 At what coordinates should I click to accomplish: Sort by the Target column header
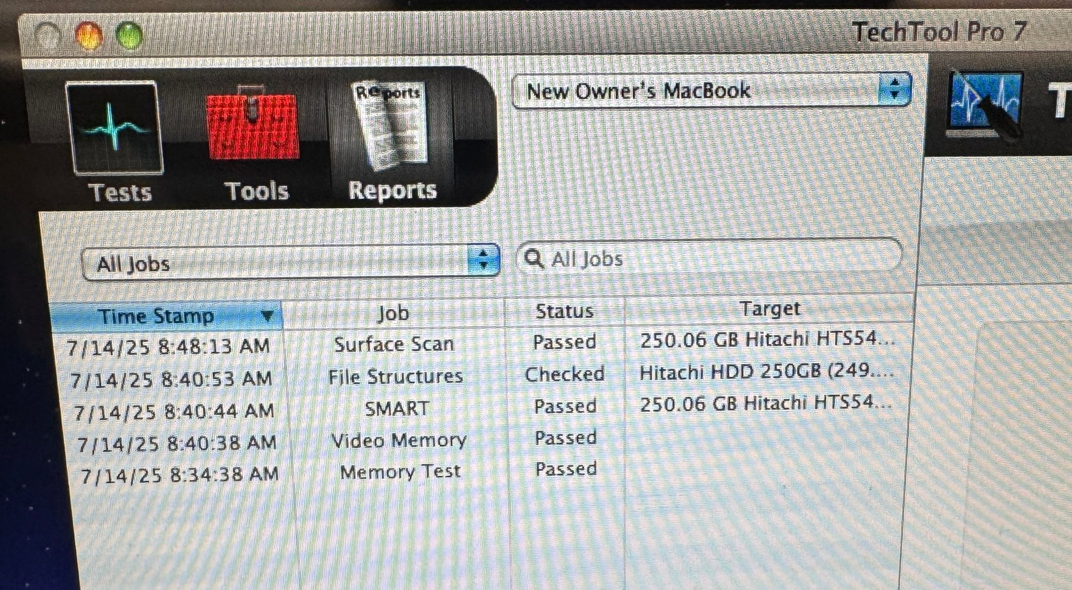[x=769, y=309]
